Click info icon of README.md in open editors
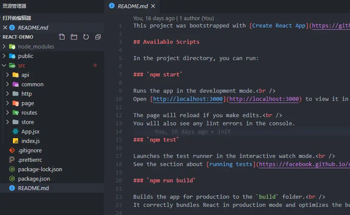 pyautogui.click(x=12, y=27)
